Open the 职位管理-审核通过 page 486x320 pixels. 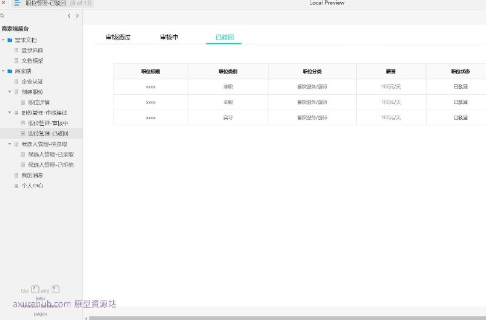[x=44, y=113]
